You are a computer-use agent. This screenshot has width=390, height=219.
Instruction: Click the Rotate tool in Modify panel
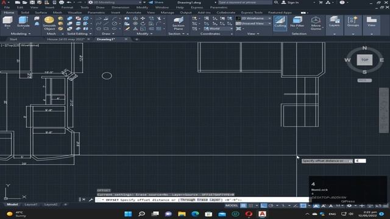[x=143, y=24]
